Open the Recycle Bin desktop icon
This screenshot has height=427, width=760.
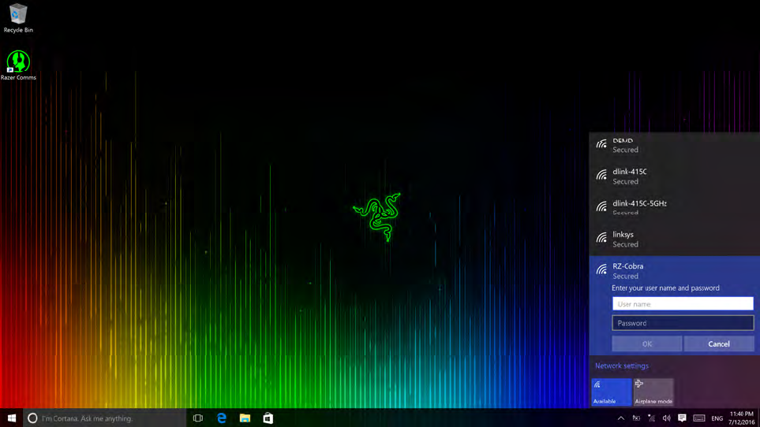coord(18,18)
